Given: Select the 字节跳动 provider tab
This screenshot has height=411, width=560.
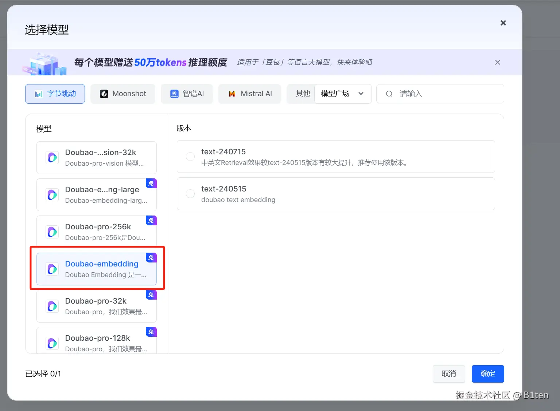Looking at the screenshot, I should click(55, 94).
